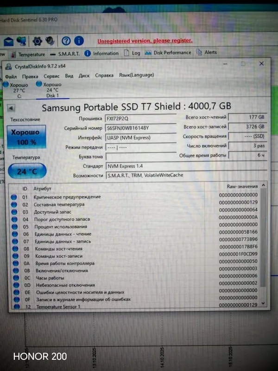Screen dimensions: 278x371
Task: Select the Команды хост-чтения row
Action: (x=135, y=248)
